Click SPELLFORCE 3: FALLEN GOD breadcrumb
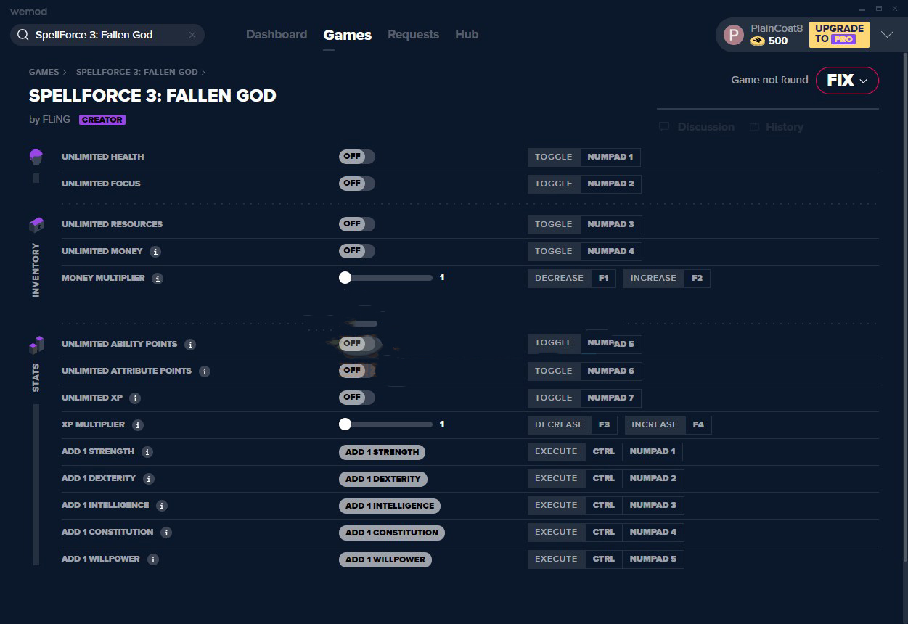908x624 pixels. pyautogui.click(x=137, y=73)
